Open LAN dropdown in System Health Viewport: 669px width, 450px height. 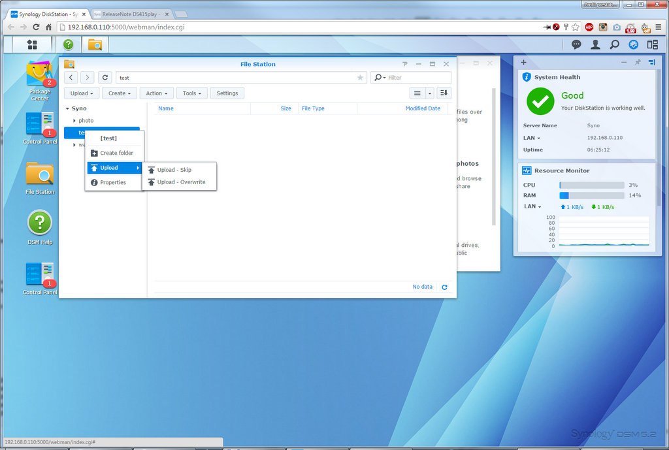[532, 138]
